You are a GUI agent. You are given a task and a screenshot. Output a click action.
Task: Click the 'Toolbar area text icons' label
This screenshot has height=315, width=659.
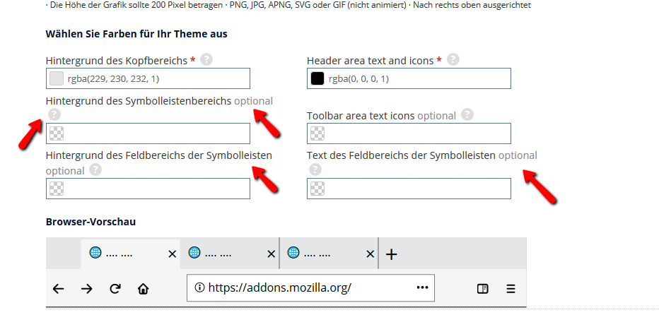point(361,116)
